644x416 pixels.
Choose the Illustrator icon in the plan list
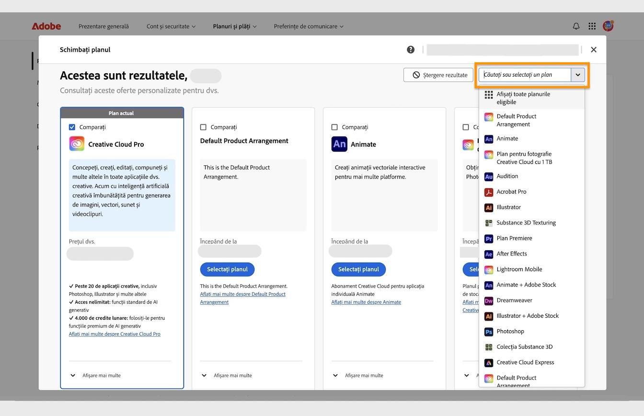pyautogui.click(x=489, y=208)
